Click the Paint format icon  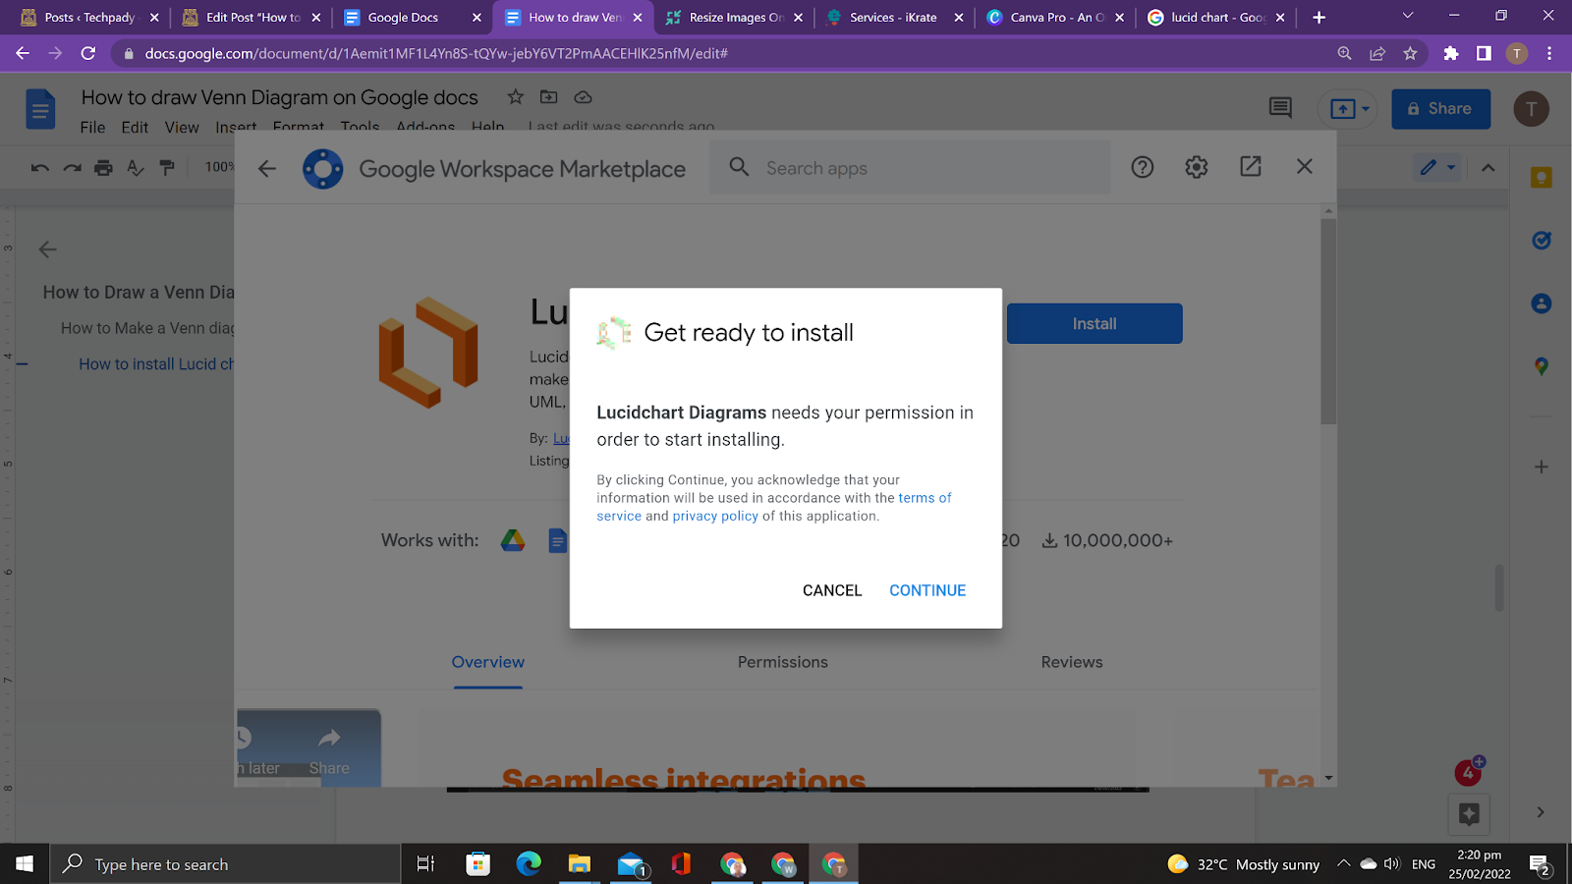(x=167, y=168)
